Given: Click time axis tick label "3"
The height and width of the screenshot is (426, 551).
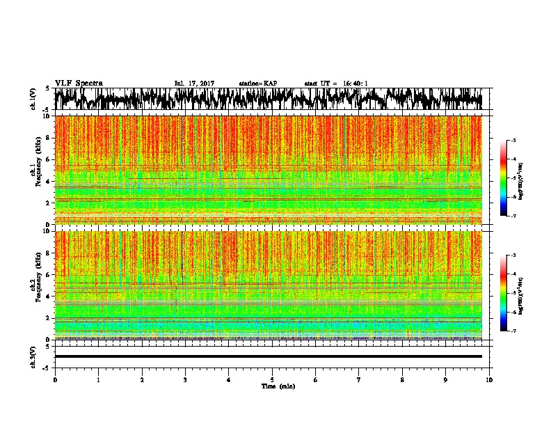Looking at the screenshot, I should pos(185,380).
